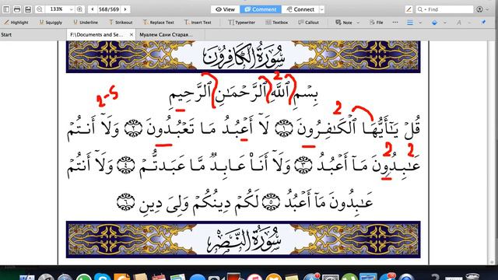Click the blue pin icon

483,23
